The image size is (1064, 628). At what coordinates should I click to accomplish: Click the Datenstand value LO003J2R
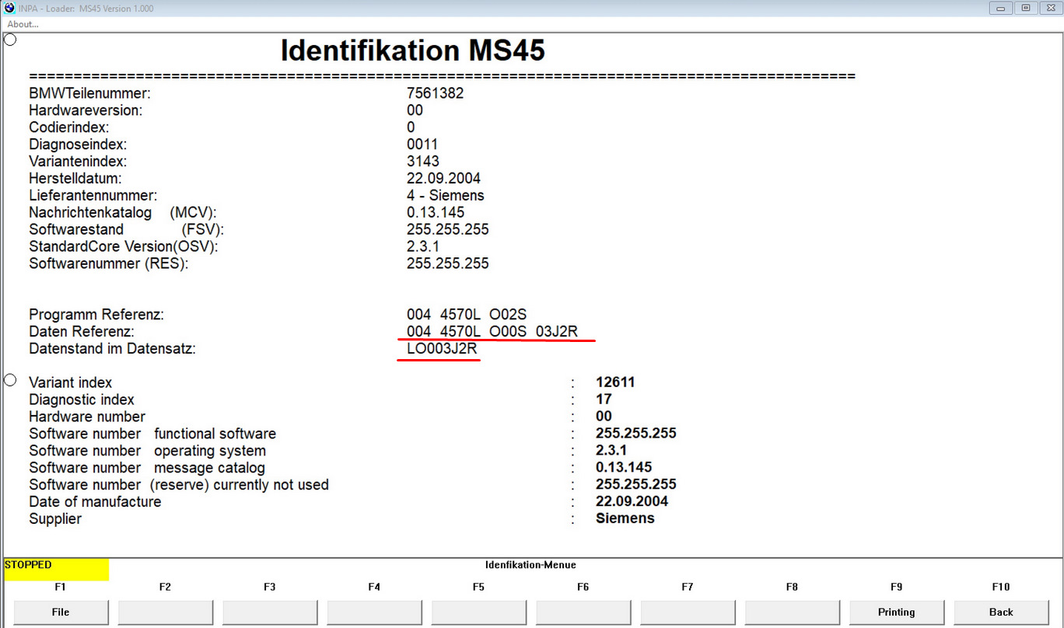point(442,349)
